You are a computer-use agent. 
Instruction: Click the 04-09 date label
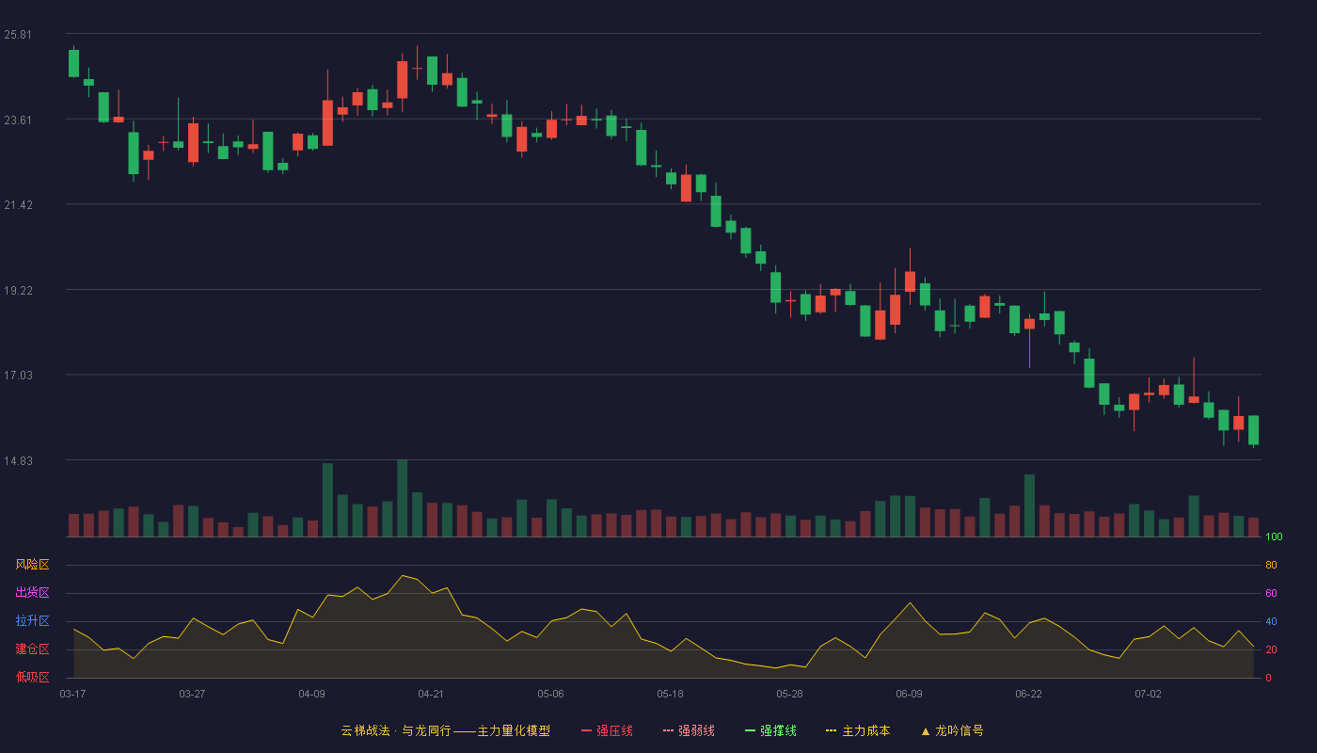(311, 694)
